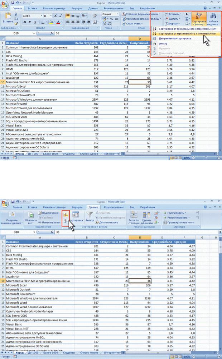Click the Paste (Вставить) clipboard icon on Home ribbon
The width and height of the screenshot is (222, 359).
pyautogui.click(x=8, y=16)
